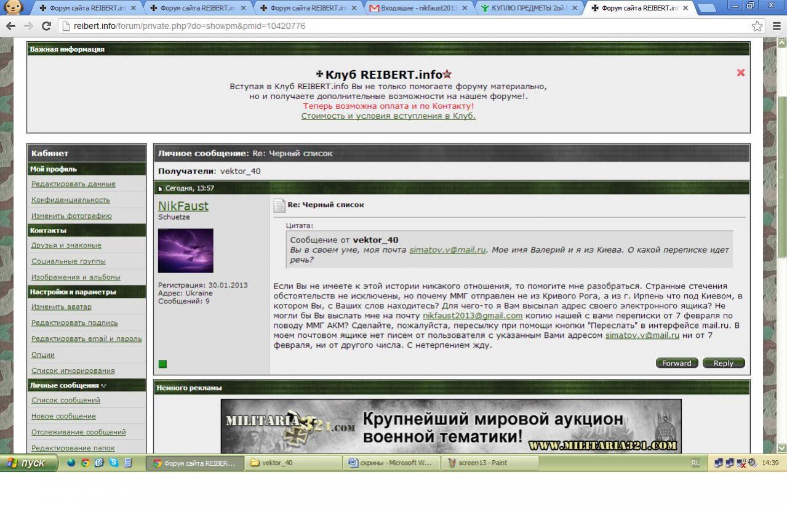Viewport: 787px width, 507px height.
Task: Click the page vertical scrollbar down arrow
Action: (781, 448)
